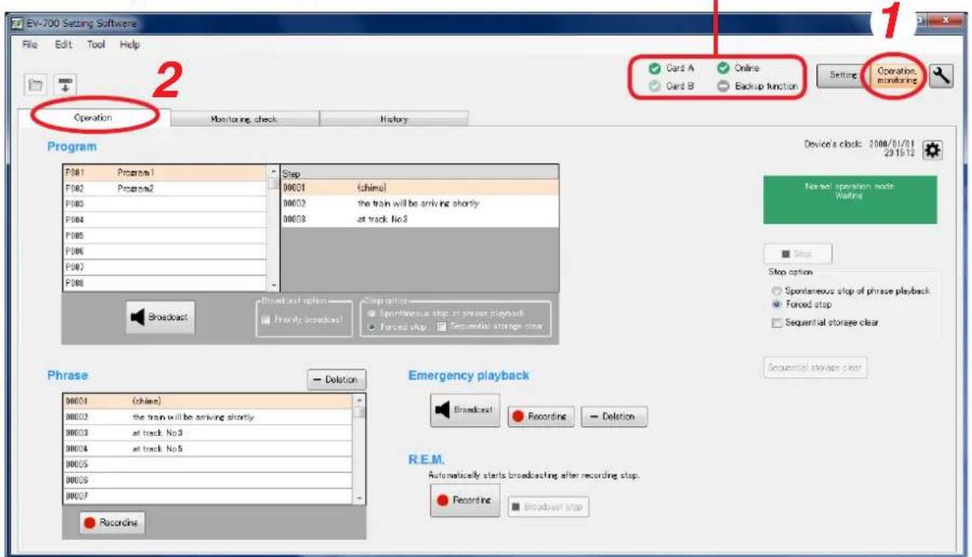972x557 pixels.
Task: Select empty phrase row 00005
Action: point(209,464)
